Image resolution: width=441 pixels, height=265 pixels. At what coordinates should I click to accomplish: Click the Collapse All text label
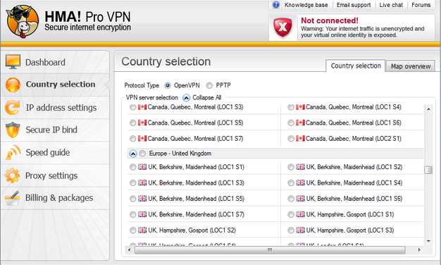tap(206, 98)
